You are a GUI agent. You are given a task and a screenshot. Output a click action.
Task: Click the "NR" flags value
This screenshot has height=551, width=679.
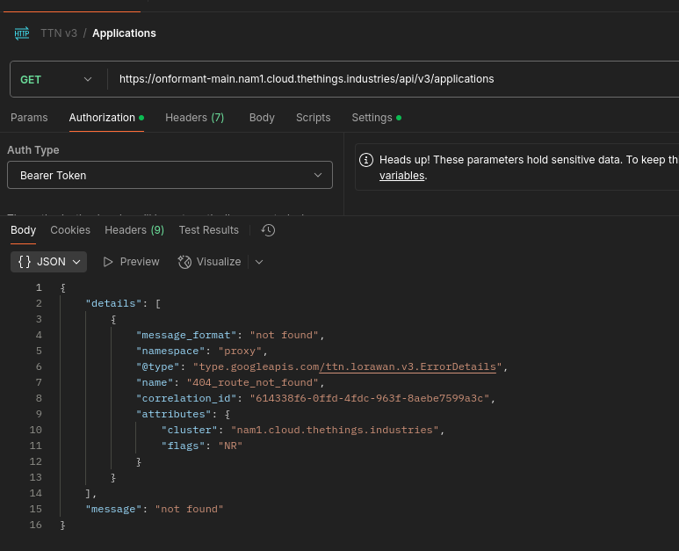230,446
